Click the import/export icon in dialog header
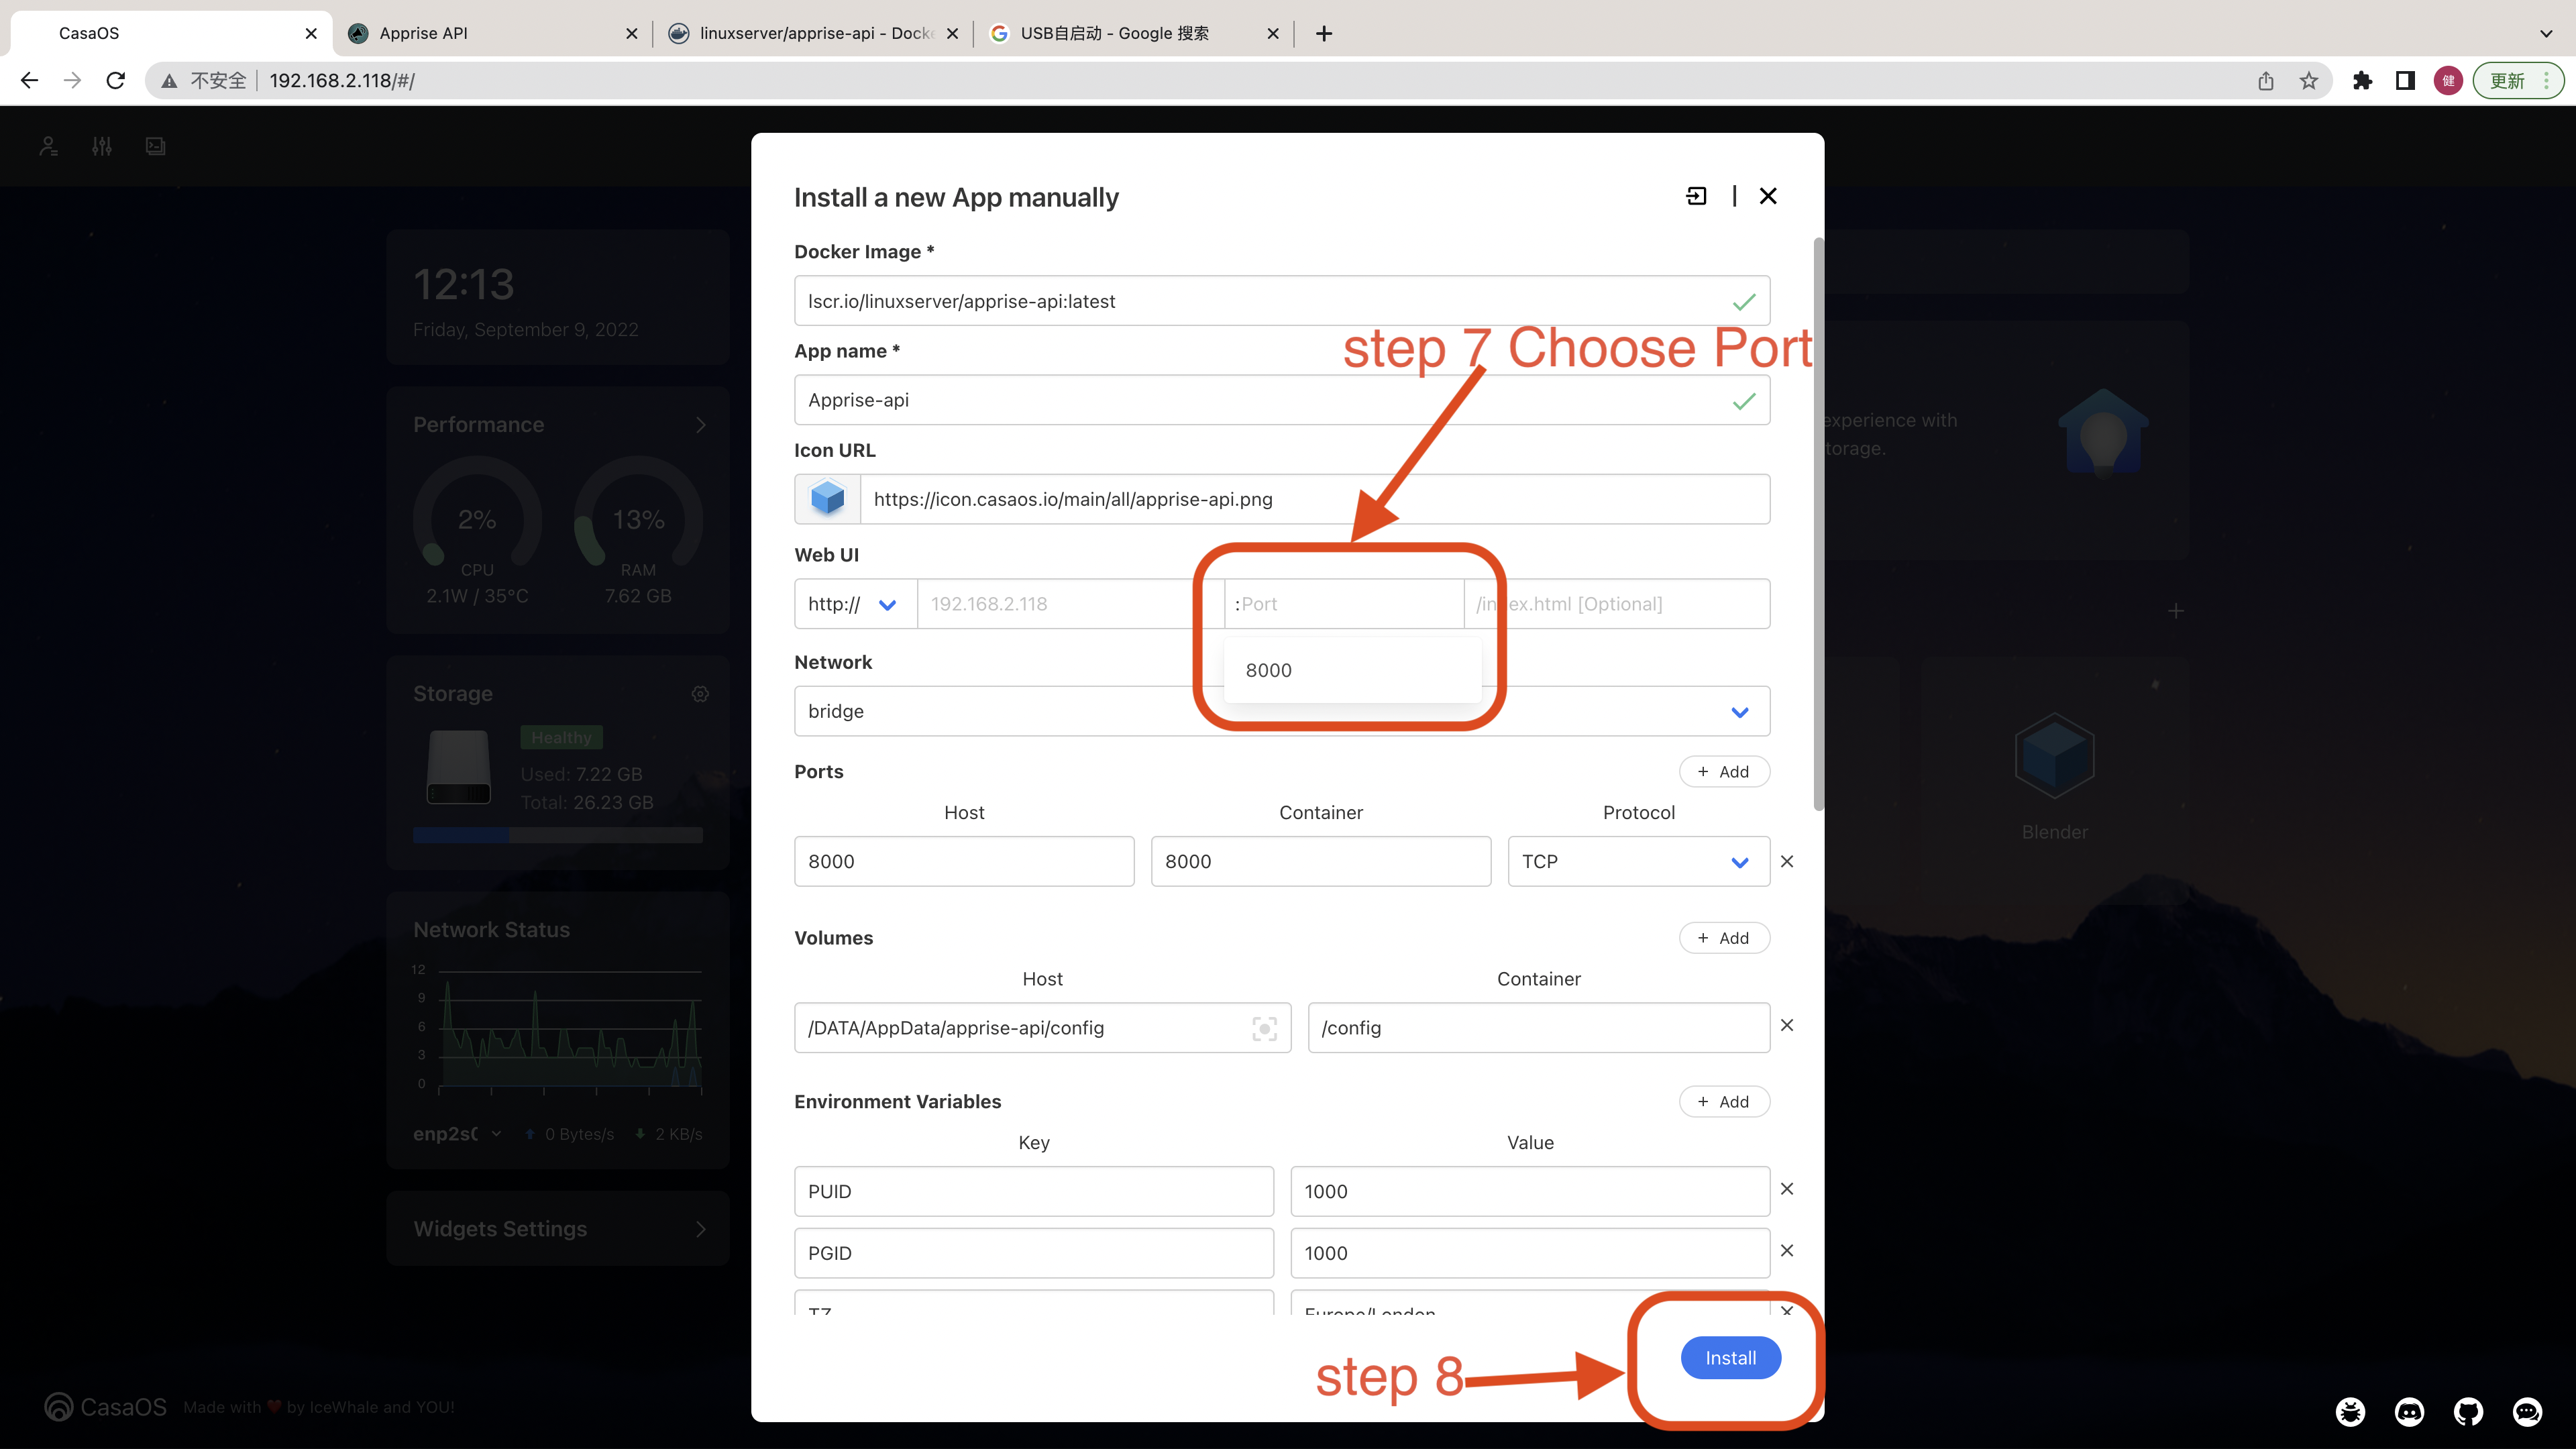The image size is (2576, 1449). 1696,196
